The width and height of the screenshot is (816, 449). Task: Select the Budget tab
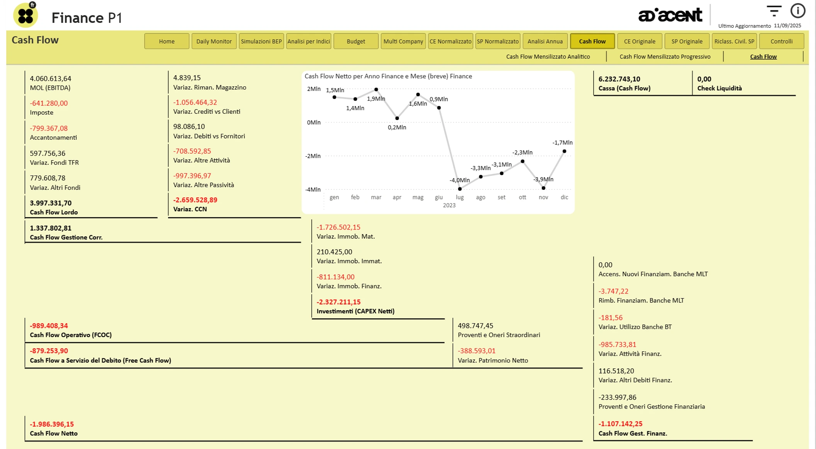356,41
